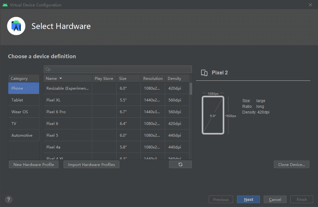Switch to the Wear OS category
This screenshot has height=207, width=318.
24,112
